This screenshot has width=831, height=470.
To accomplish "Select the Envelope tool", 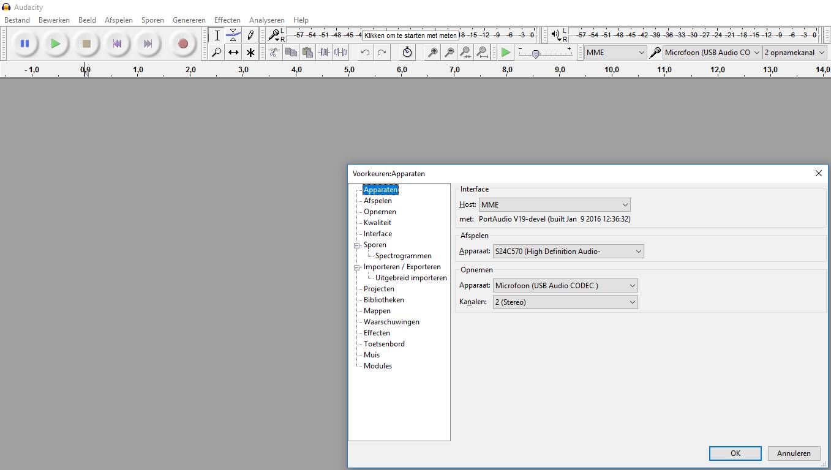I will [x=233, y=35].
